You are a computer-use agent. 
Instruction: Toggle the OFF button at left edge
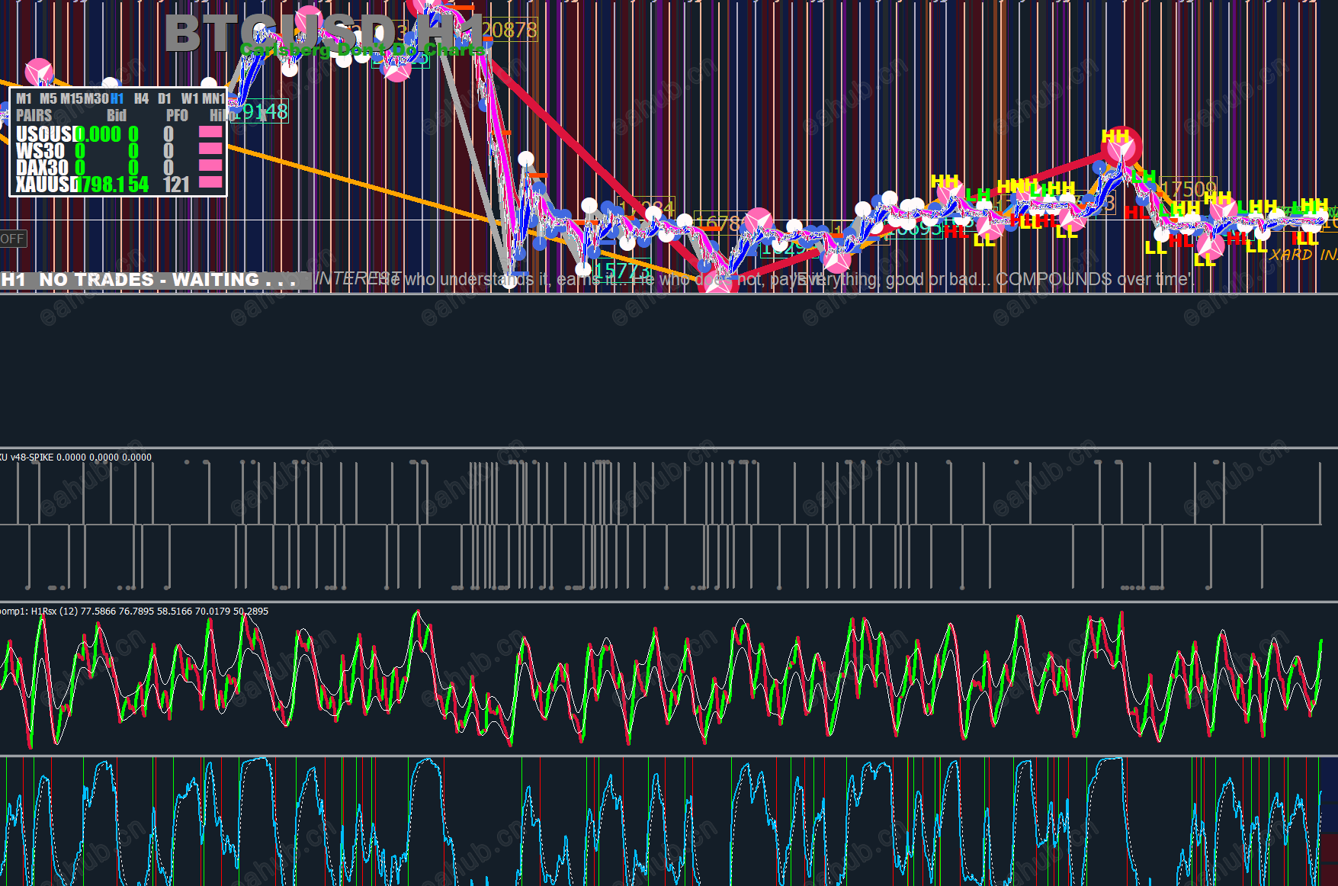[x=13, y=239]
